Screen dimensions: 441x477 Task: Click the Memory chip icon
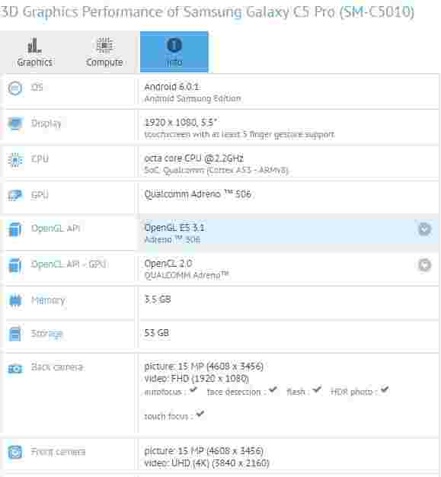click(x=15, y=300)
